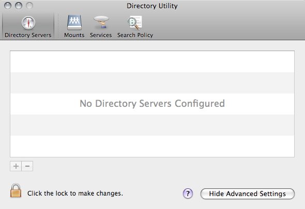Open help with the question mark button
Screen dimensions: 305x209
188,194
